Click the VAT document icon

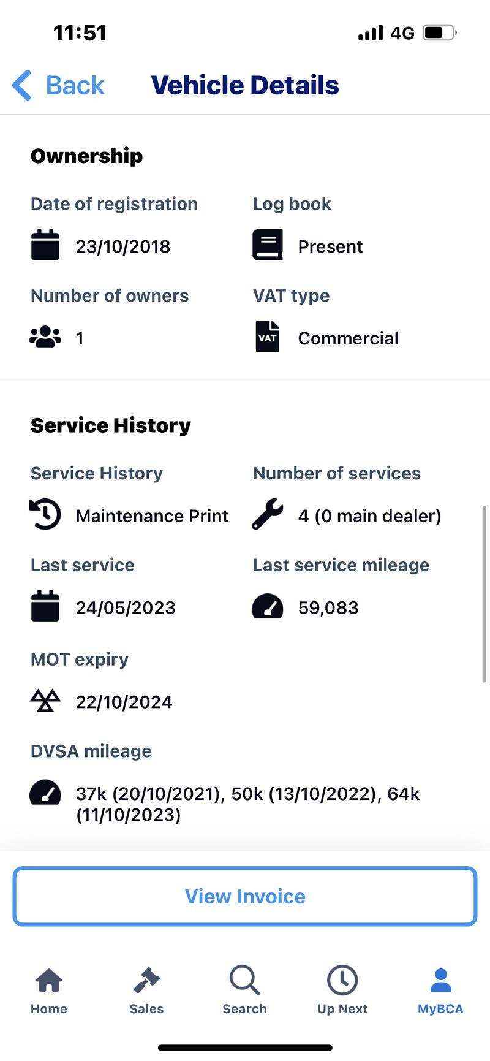[268, 337]
